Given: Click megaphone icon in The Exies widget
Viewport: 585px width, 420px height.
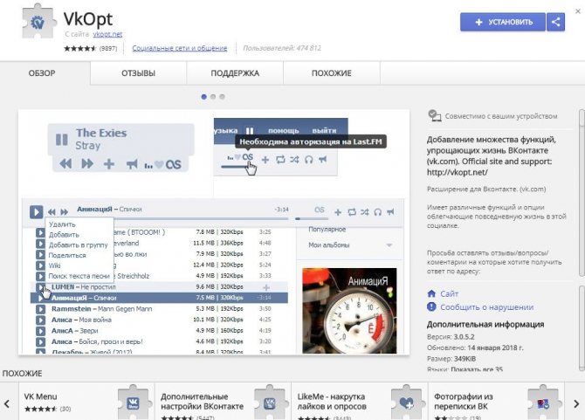Looking at the screenshot, I should [132, 164].
